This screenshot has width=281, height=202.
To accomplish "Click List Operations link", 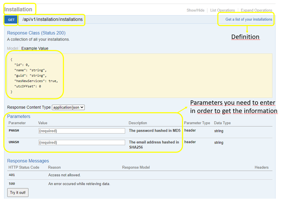I will (222, 10).
